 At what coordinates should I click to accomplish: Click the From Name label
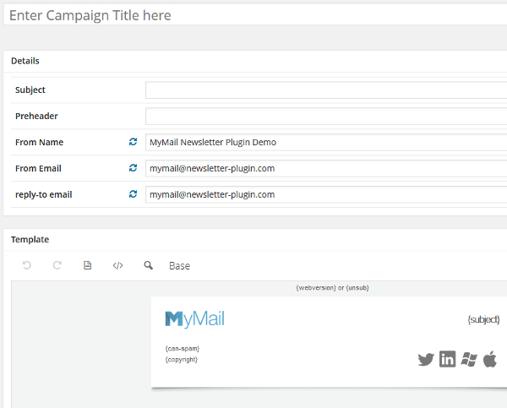click(39, 142)
